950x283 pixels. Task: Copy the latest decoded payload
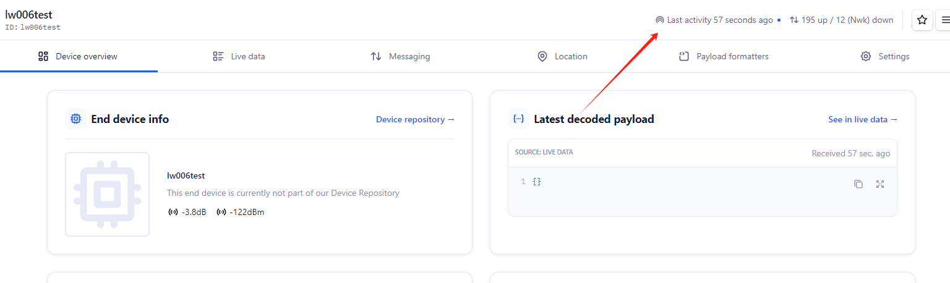tap(858, 184)
